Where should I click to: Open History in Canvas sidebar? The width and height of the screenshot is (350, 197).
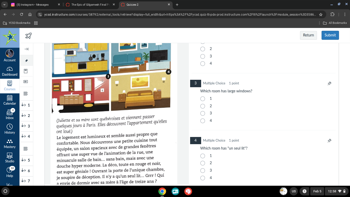pos(10,129)
